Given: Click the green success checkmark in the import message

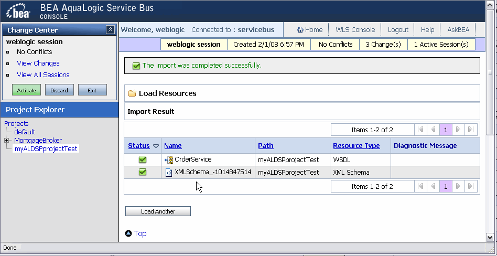Looking at the screenshot, I should (136, 66).
